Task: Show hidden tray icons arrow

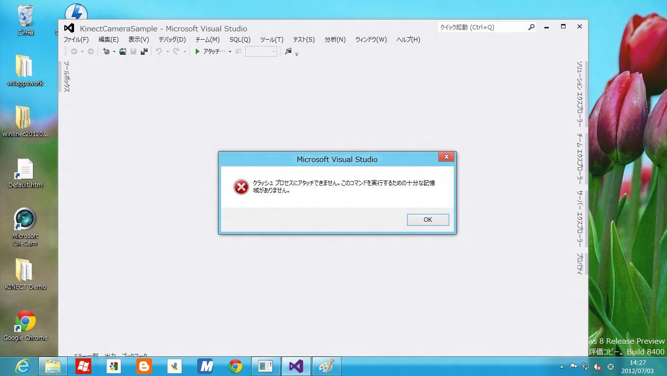Action: pyautogui.click(x=562, y=366)
